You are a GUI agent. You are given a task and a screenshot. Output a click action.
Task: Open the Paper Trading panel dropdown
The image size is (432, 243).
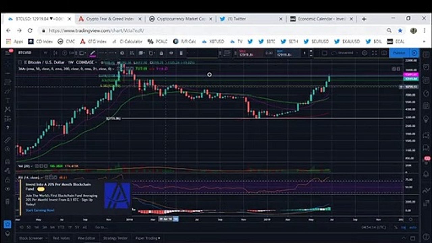click(147, 238)
